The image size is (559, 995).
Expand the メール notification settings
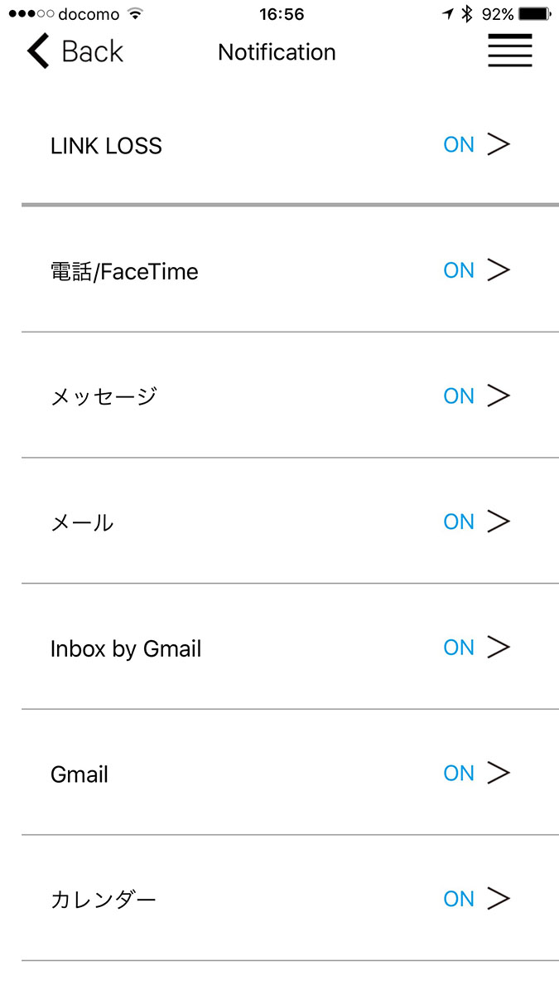coord(500,522)
